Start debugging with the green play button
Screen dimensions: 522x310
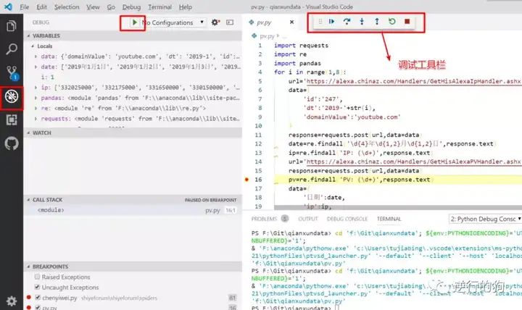[134, 22]
